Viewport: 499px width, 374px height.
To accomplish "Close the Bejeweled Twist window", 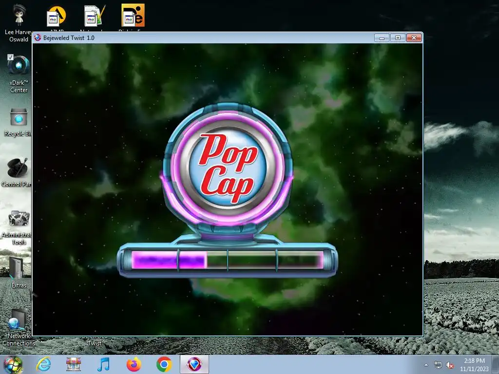I will 414,38.
